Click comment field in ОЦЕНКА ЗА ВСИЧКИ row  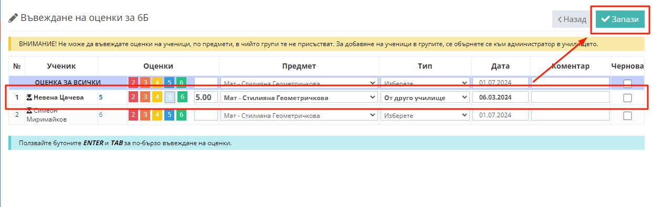(x=570, y=83)
